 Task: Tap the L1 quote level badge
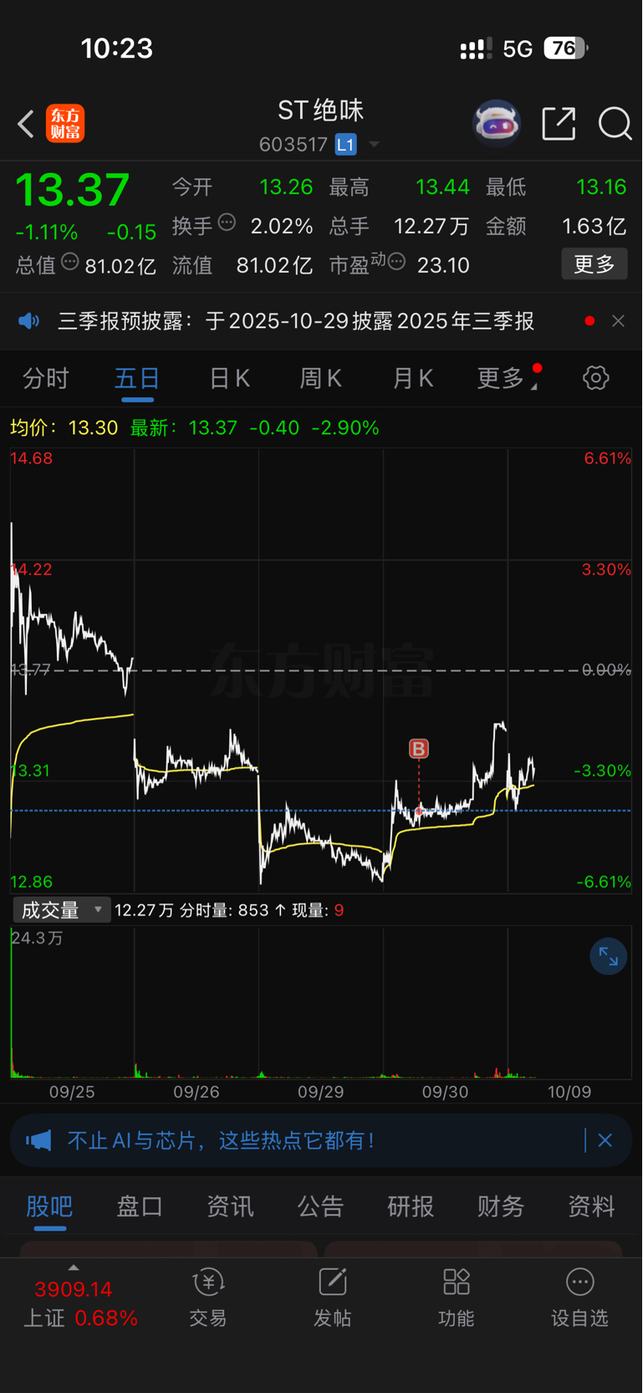346,145
